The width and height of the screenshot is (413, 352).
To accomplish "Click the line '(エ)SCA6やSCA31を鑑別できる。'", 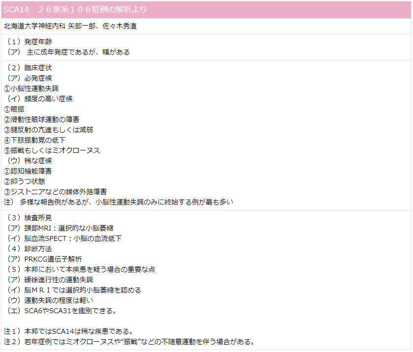I will tap(61, 311).
